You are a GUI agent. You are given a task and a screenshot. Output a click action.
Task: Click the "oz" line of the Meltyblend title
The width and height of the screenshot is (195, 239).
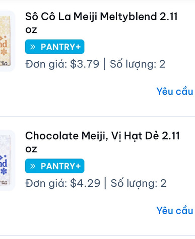pyautogui.click(x=31, y=30)
